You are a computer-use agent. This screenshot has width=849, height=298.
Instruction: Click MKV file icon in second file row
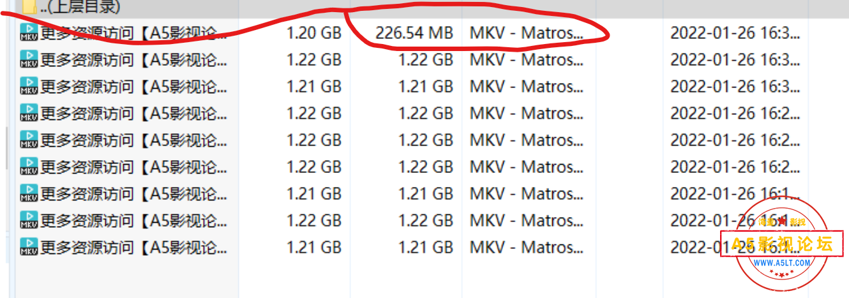29,60
